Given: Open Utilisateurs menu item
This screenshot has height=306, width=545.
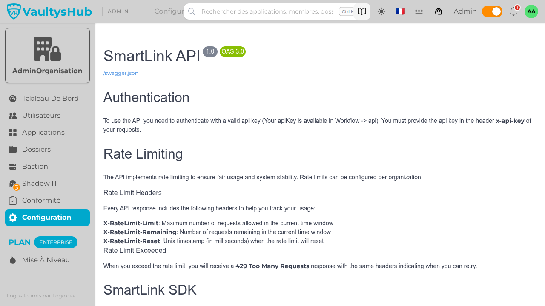Looking at the screenshot, I should coord(47,116).
